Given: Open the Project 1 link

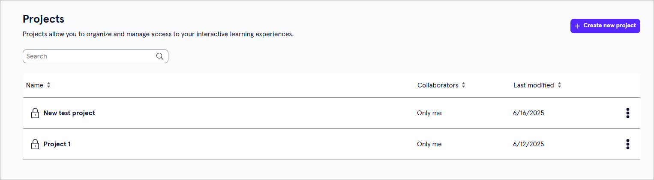Looking at the screenshot, I should (57, 144).
